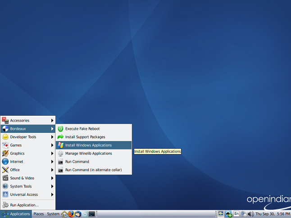Open the Home folder launcher icon
The image size is (291, 218).
tap(64, 214)
